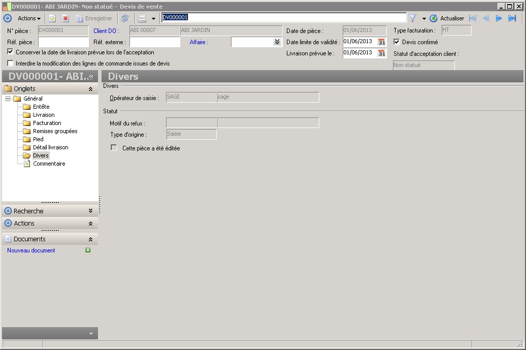The image size is (526, 350).
Task: Click the Opérateur de saisie SAGE field
Action: [x=191, y=97]
